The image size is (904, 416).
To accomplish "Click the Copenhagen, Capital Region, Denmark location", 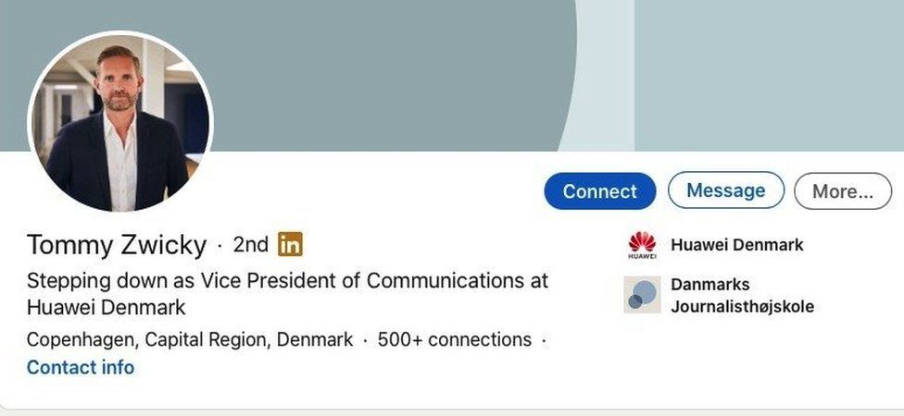I will (190, 340).
